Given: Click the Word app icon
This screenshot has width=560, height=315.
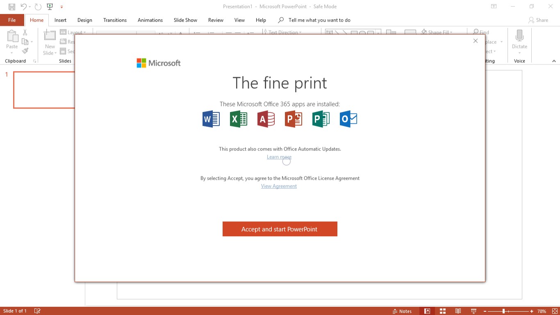Looking at the screenshot, I should click(x=211, y=119).
